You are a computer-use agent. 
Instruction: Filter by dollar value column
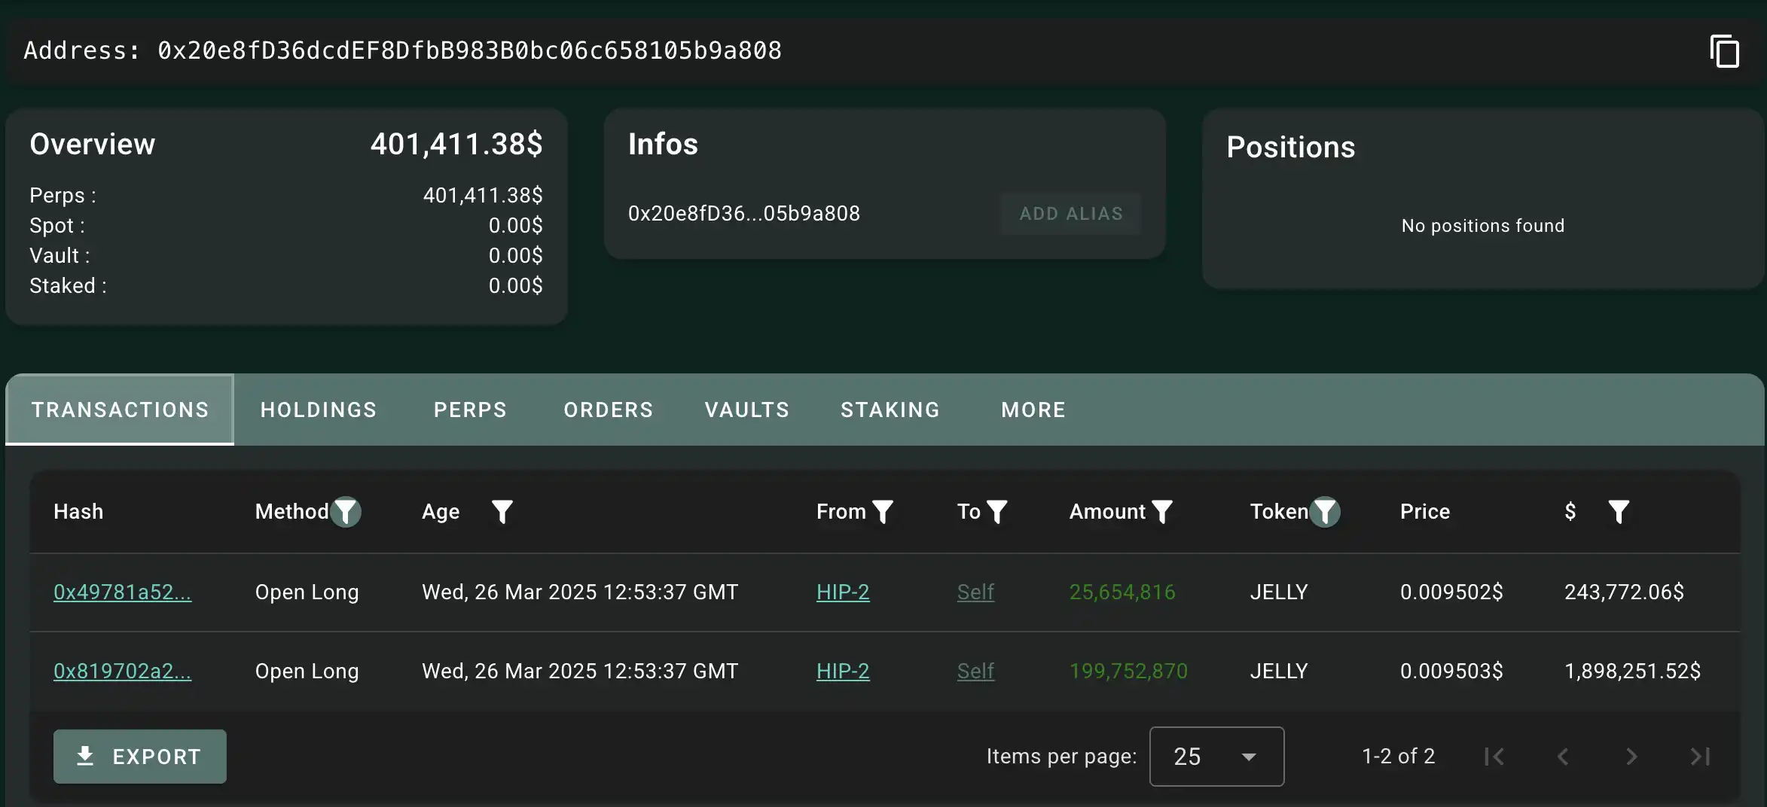[x=1619, y=512]
